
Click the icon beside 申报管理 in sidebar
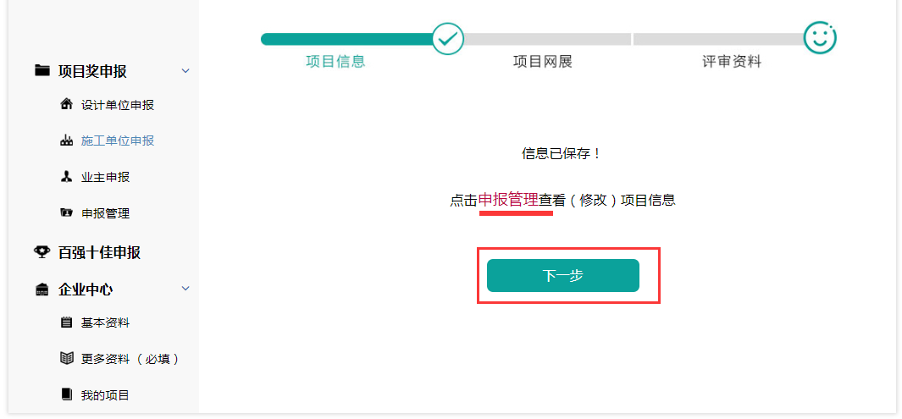tap(67, 213)
